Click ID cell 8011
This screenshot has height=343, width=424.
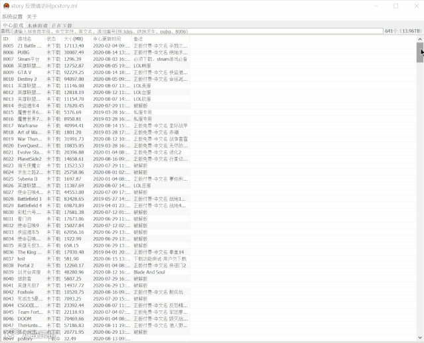[x=8, y=86]
